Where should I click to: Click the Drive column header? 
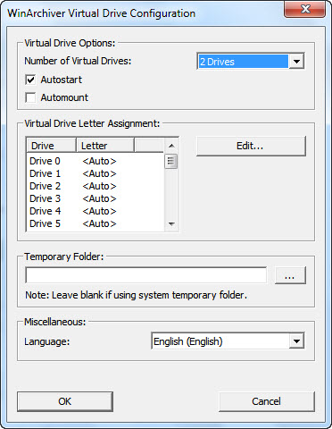52,146
